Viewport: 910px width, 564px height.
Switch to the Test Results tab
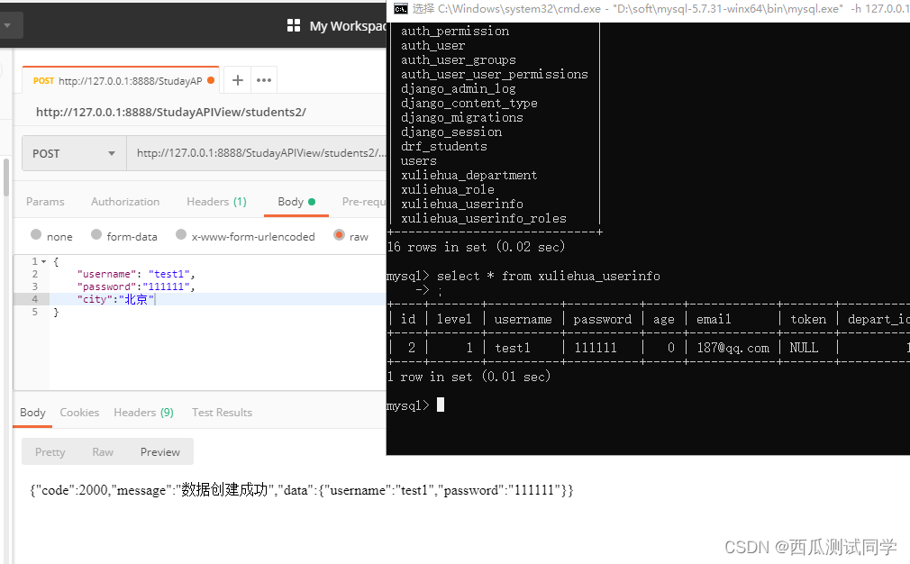click(x=222, y=412)
